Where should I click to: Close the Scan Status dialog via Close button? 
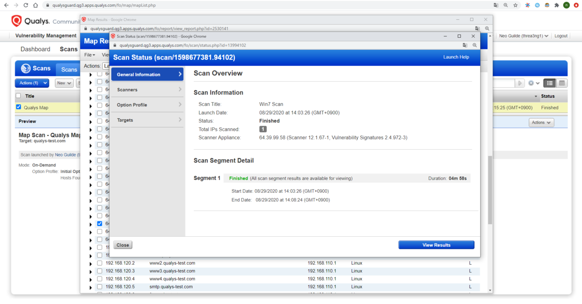coord(123,245)
